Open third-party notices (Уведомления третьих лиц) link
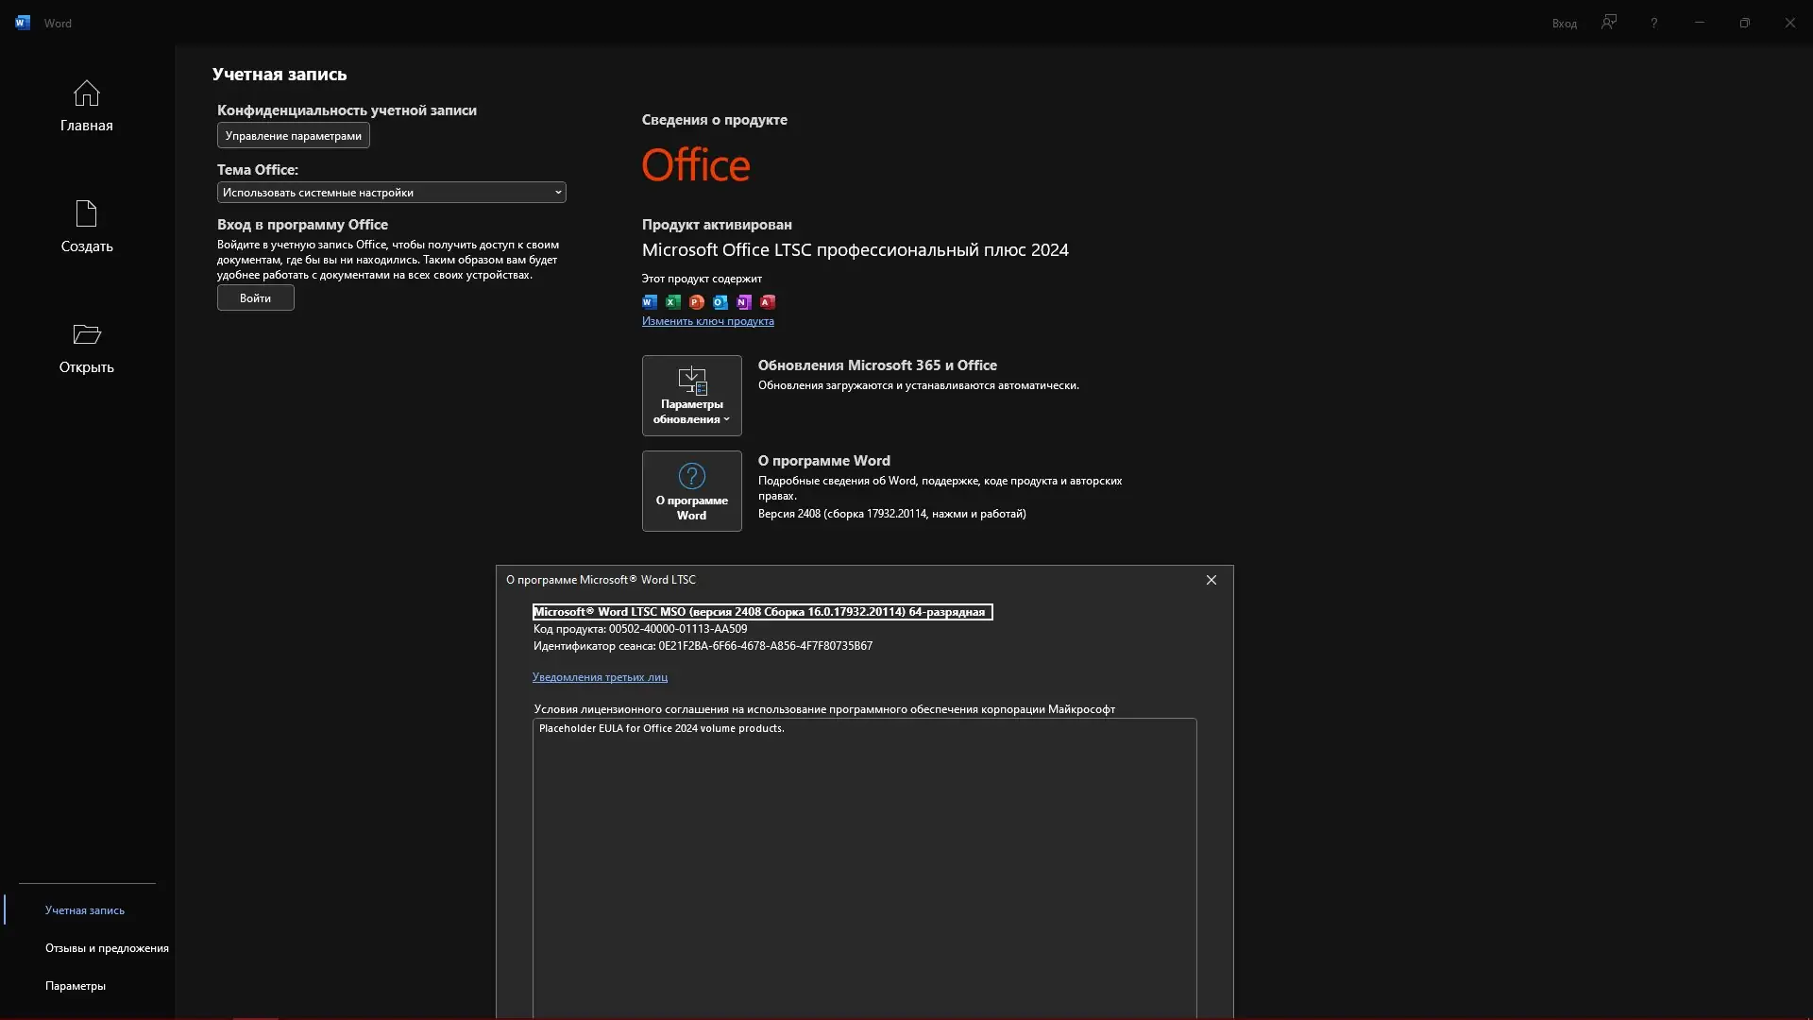Image resolution: width=1813 pixels, height=1020 pixels. coord(600,677)
